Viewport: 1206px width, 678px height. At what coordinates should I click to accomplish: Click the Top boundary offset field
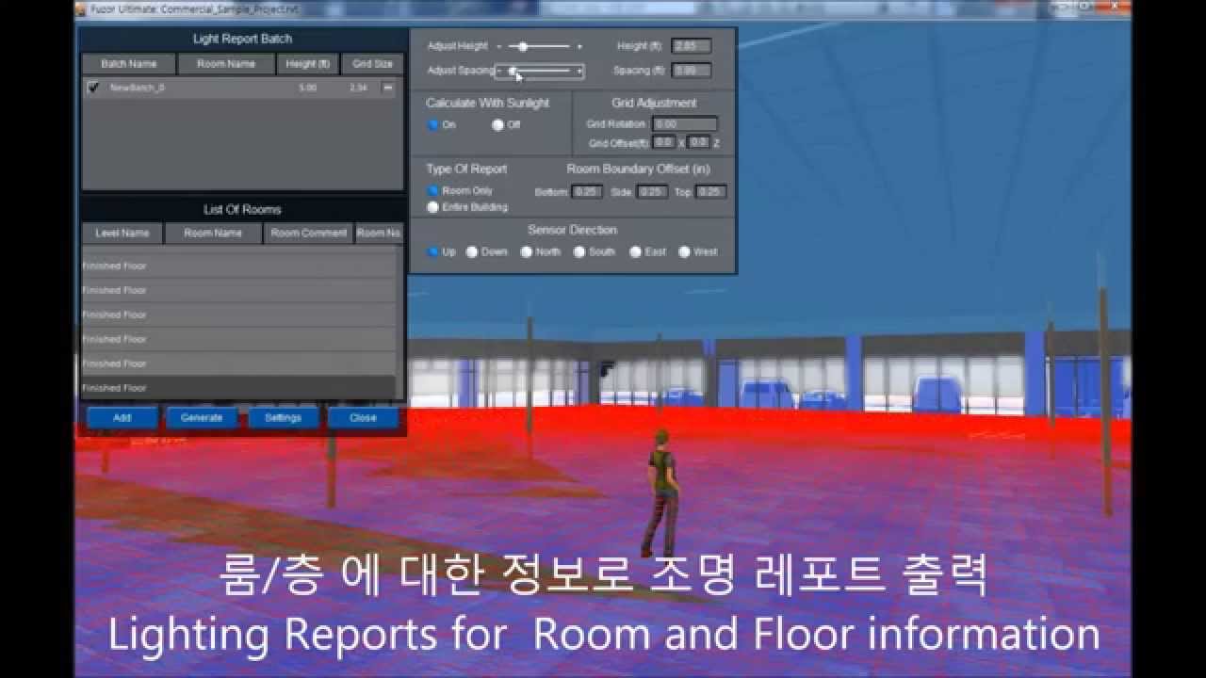710,191
